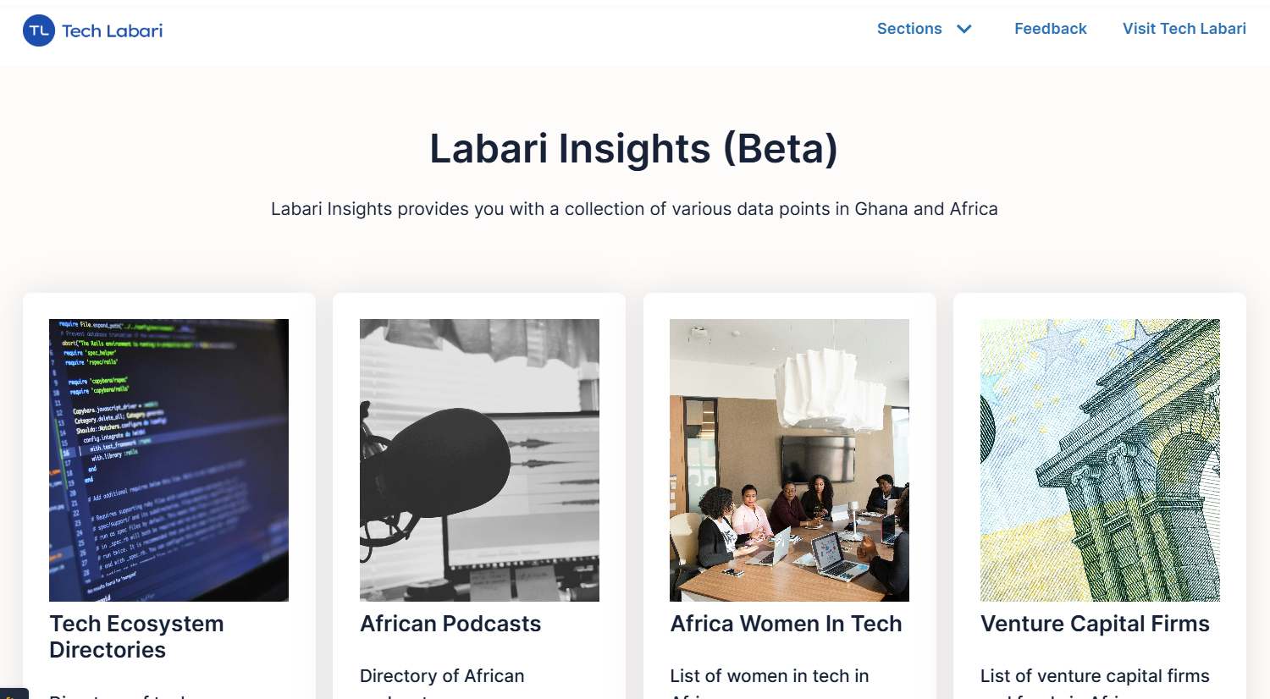Click the Visit Tech Labari link
The width and height of the screenshot is (1270, 699).
1184,29
